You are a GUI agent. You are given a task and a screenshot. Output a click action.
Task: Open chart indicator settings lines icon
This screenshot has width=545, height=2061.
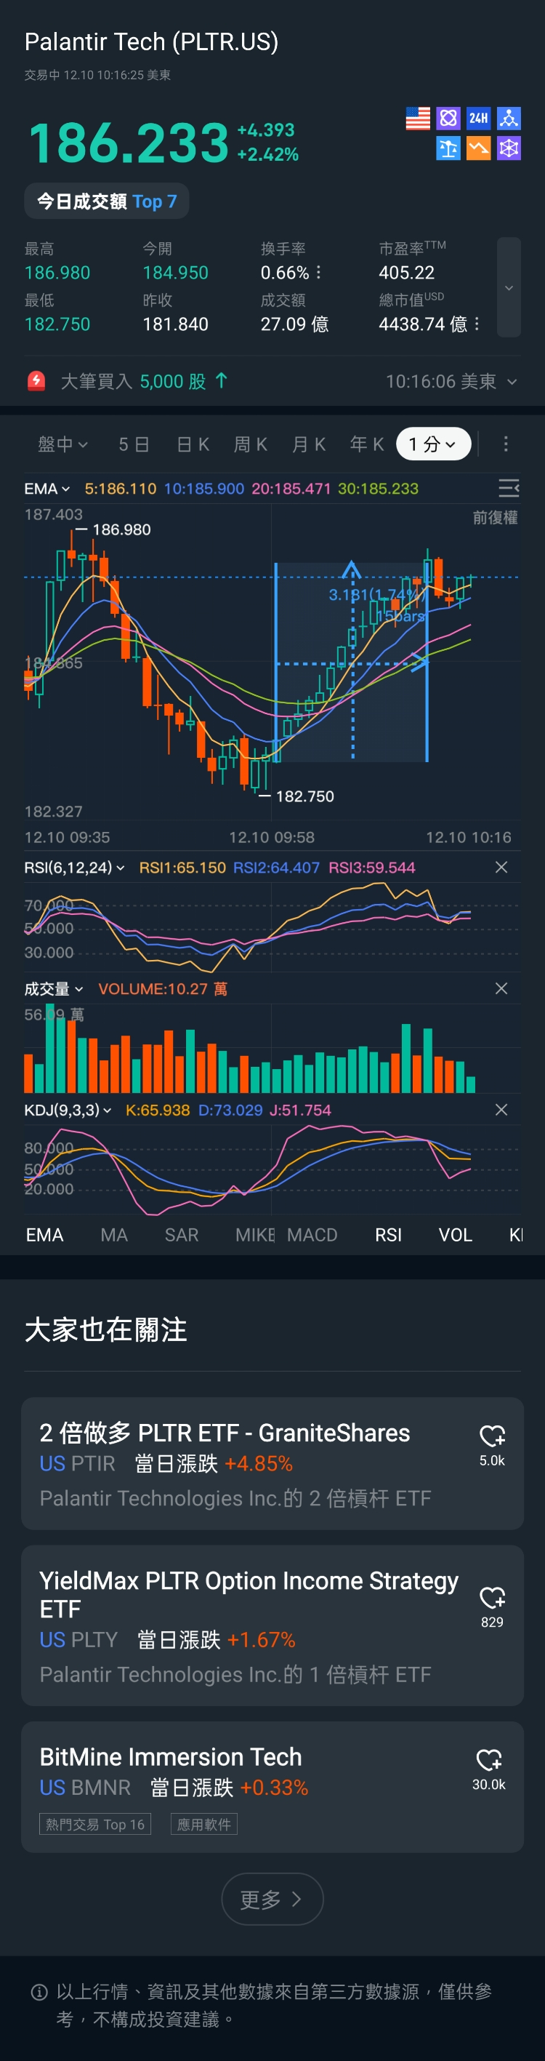(508, 488)
